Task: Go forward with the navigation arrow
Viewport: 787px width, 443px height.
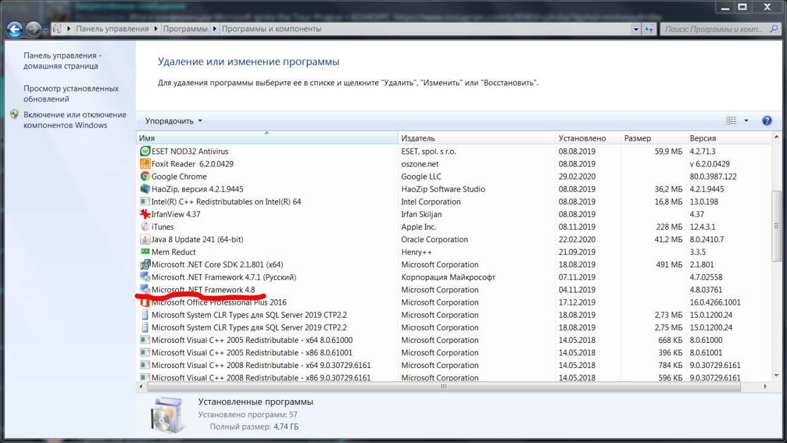Action: tap(33, 29)
